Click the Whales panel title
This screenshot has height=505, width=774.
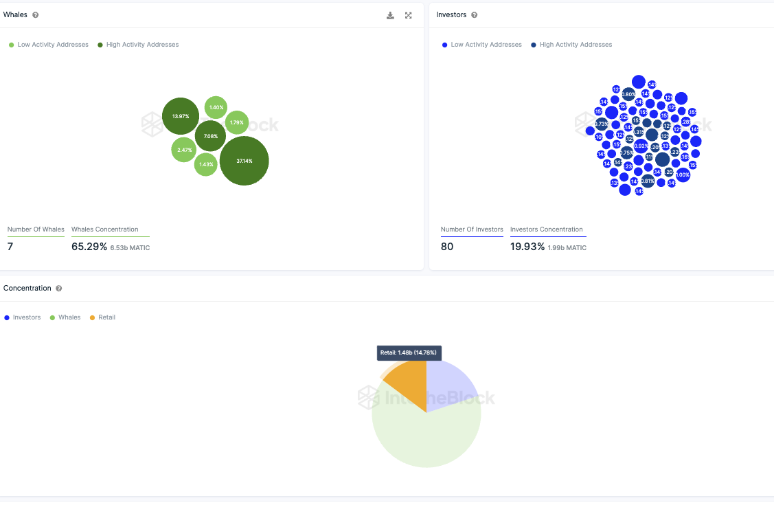(15, 15)
